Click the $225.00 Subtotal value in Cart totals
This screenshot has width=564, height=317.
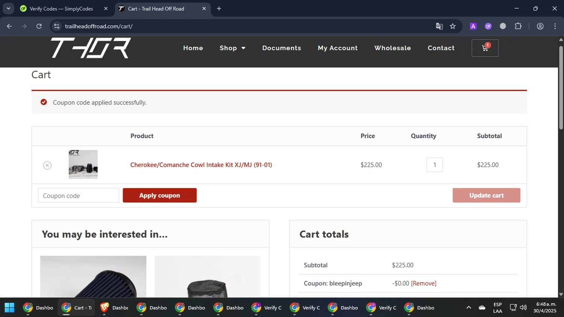point(403,265)
